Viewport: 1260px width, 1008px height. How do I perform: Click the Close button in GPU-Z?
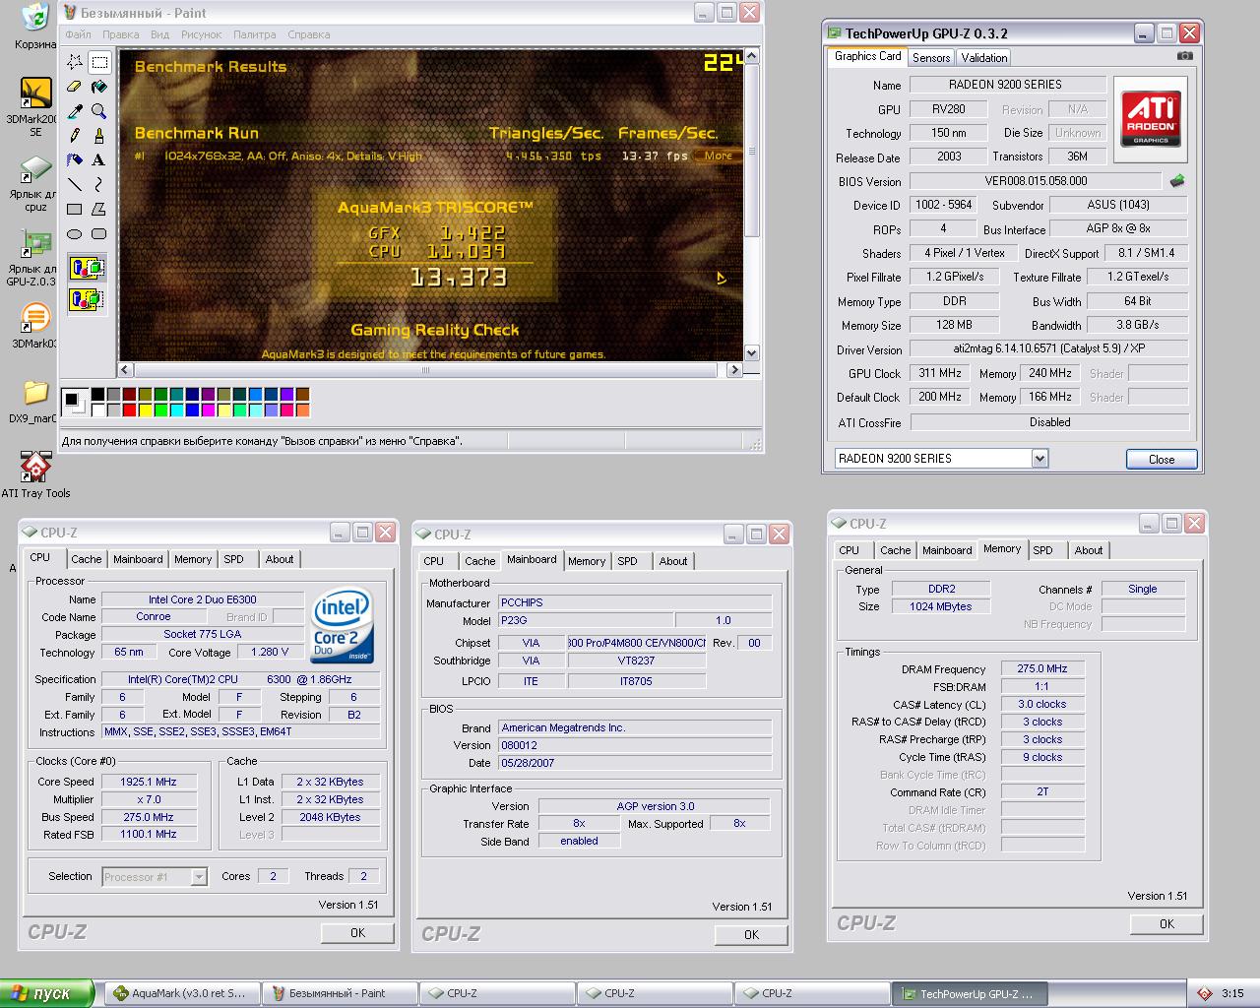(1162, 459)
